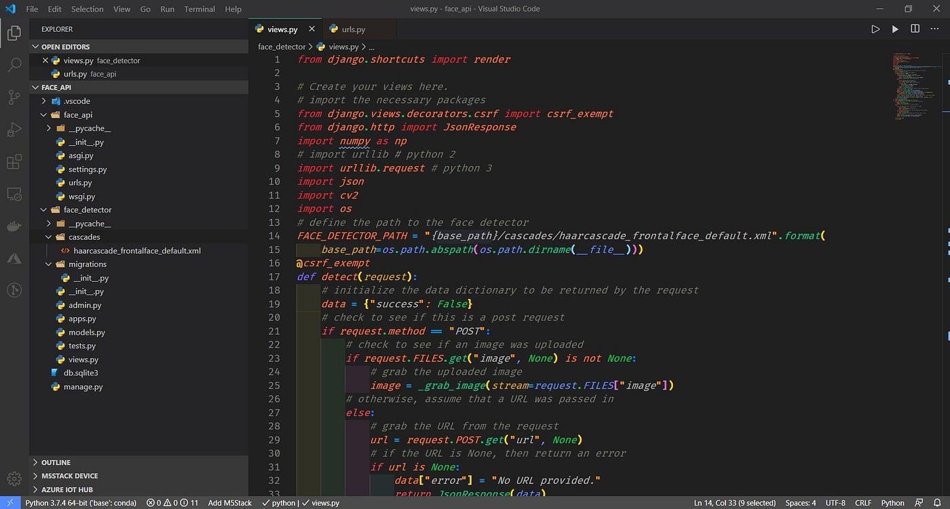The image size is (950, 509).
Task: Change indentation via Spaces: 4 status item
Action: point(801,503)
